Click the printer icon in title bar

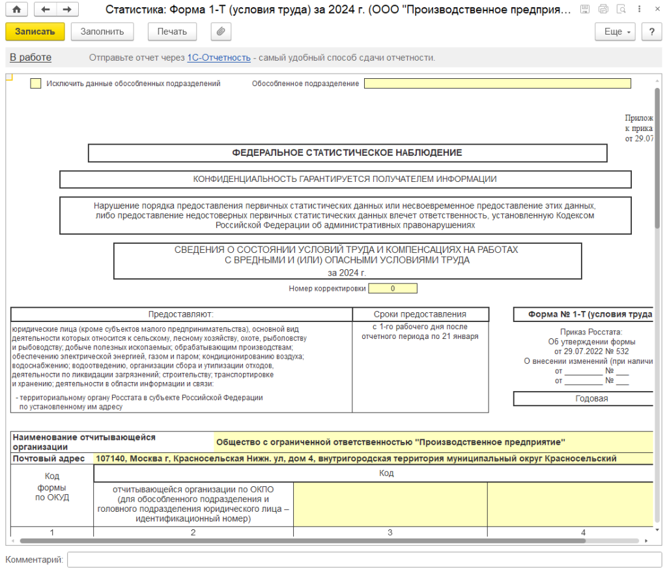pyautogui.click(x=603, y=10)
